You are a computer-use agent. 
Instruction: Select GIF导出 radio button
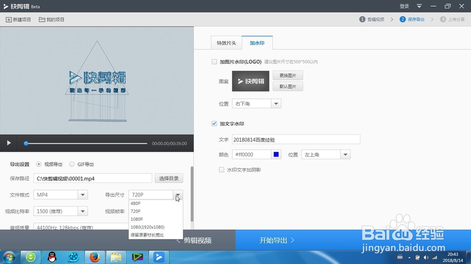click(72, 164)
